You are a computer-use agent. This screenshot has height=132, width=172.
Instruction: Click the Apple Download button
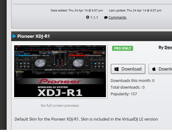[160, 69]
